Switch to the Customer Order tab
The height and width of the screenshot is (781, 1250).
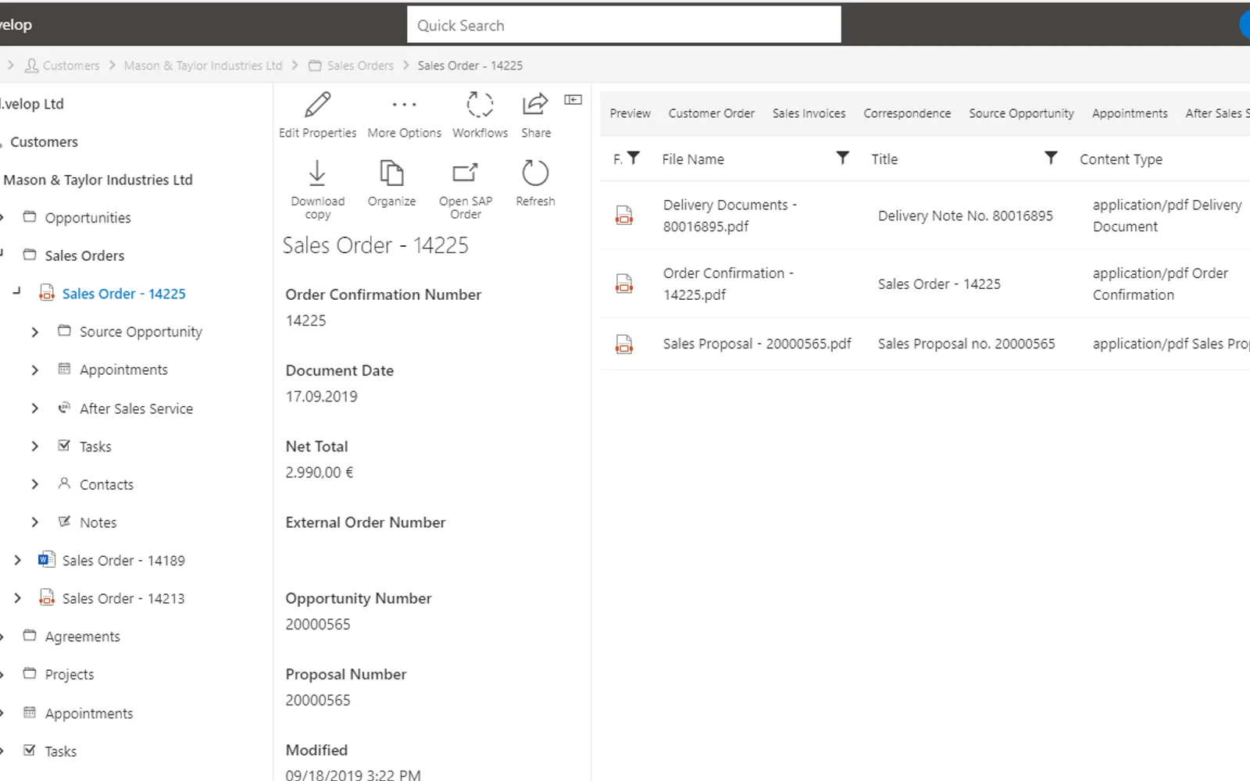pos(711,113)
